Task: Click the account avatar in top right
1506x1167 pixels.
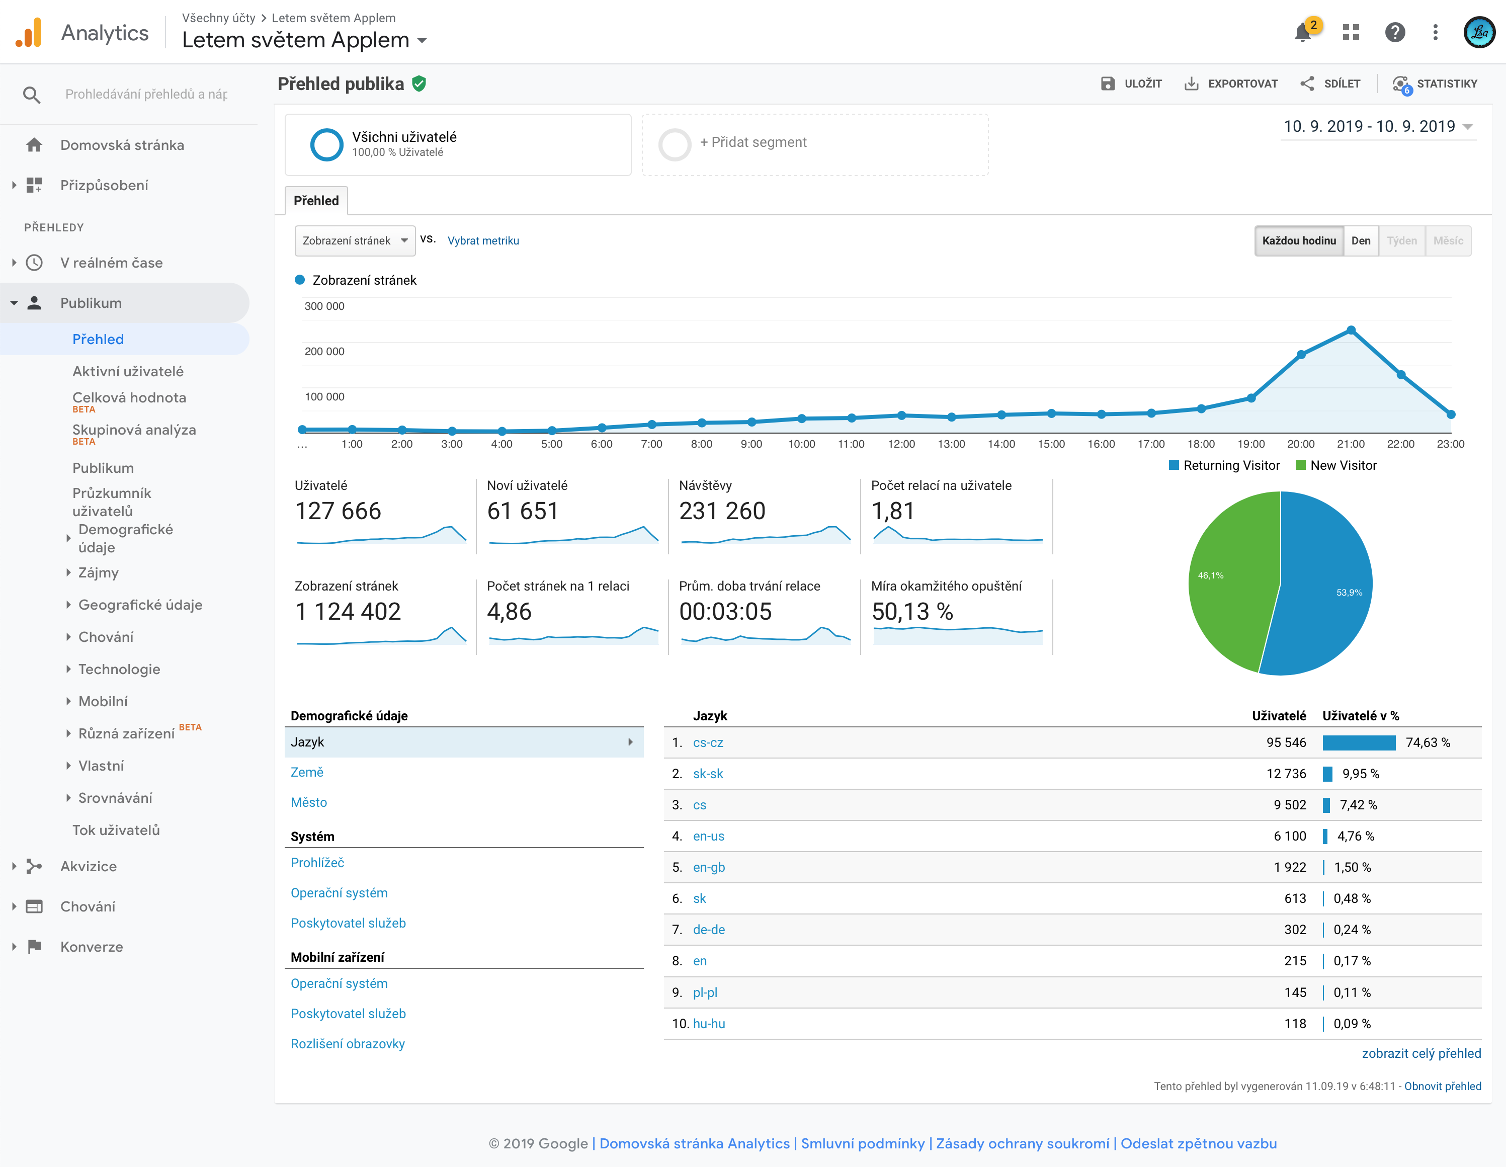Action: click(1479, 32)
